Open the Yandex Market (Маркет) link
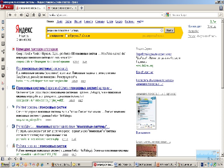The width and height of the screenshot is (224, 168). pos(78,21)
